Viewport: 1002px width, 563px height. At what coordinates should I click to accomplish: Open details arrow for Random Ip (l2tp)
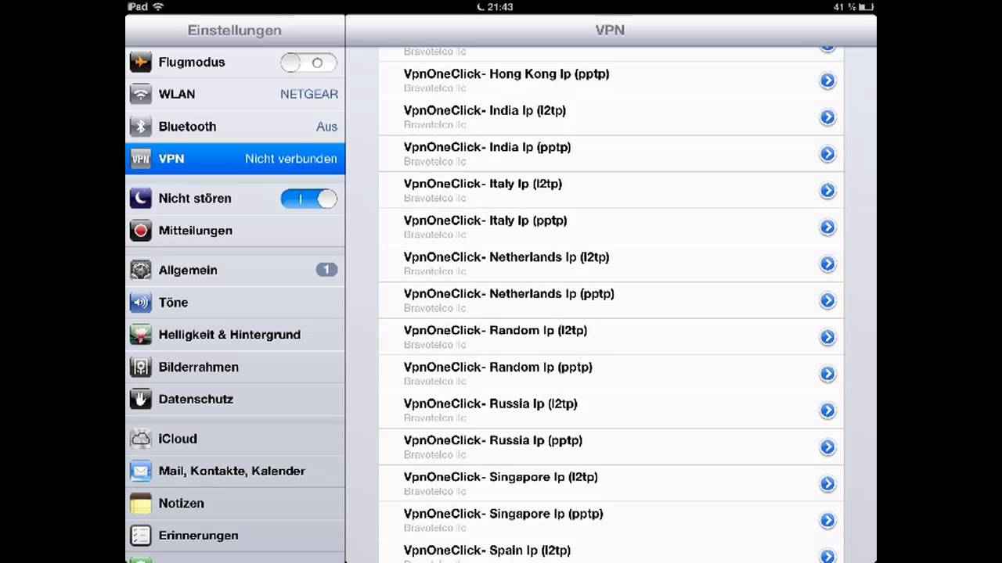pos(827,337)
